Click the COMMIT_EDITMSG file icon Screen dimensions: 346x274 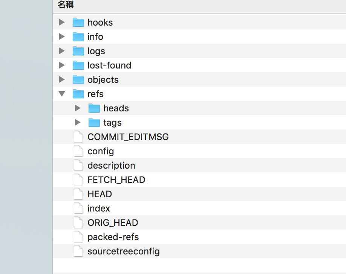pyautogui.click(x=78, y=137)
